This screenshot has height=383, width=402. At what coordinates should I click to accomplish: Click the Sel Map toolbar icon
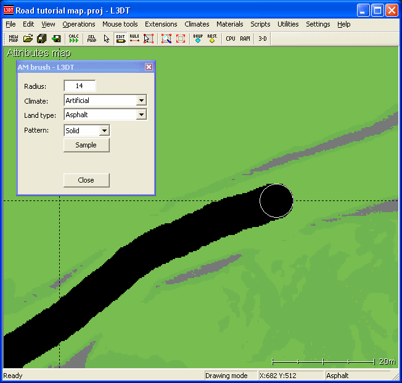[x=92, y=38]
